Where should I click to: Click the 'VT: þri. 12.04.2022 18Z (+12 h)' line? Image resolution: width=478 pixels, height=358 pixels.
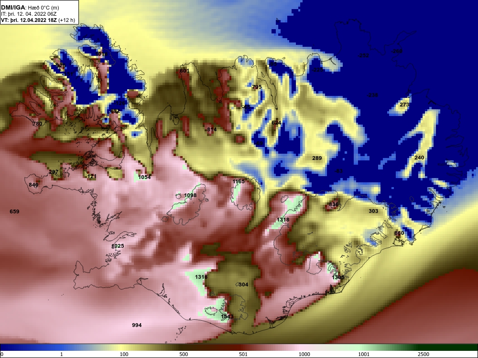point(38,21)
